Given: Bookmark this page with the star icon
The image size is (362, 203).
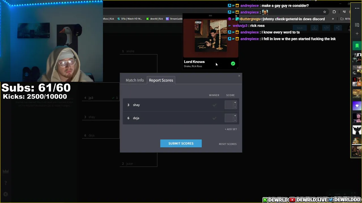Looking at the screenshot, I should coord(325,12).
